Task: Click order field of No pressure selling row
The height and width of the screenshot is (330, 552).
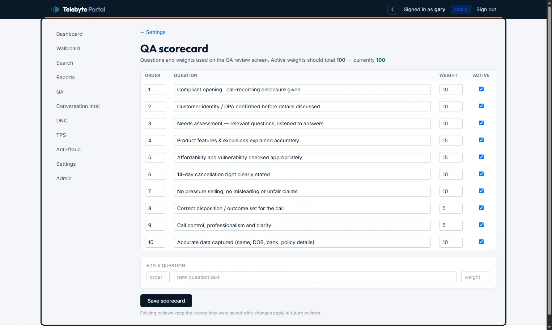Action: [x=155, y=191]
